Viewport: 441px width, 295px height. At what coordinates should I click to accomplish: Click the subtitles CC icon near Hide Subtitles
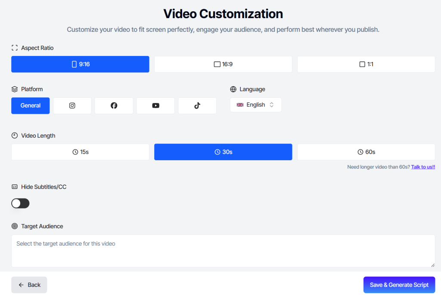coord(14,186)
